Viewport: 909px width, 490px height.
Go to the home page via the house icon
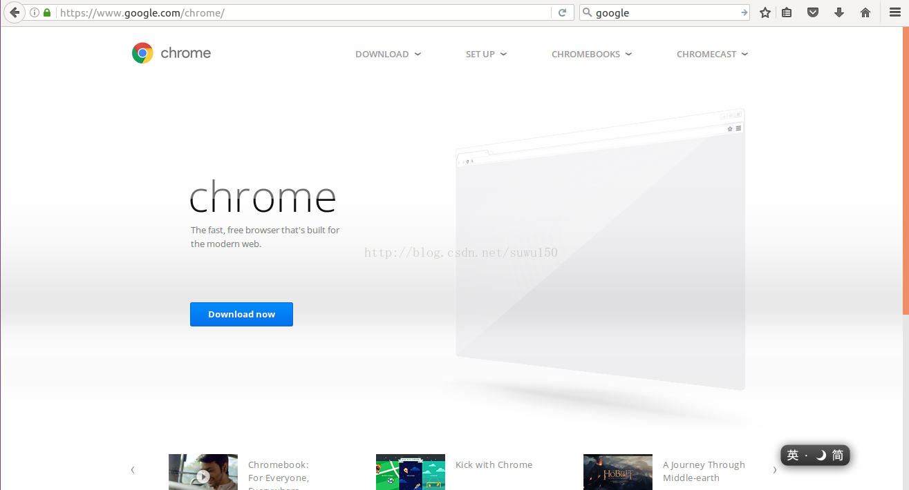point(865,12)
